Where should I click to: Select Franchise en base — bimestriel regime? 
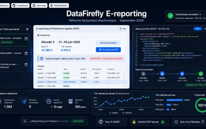pyautogui.click(x=14, y=65)
